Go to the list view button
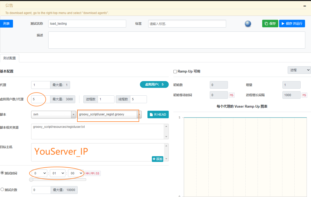Image resolution: width=311 pixels, height=197 pixels. (x=6, y=24)
